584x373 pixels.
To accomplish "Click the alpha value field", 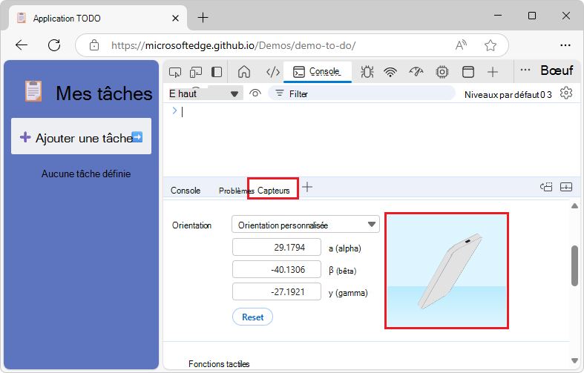I will coord(277,247).
